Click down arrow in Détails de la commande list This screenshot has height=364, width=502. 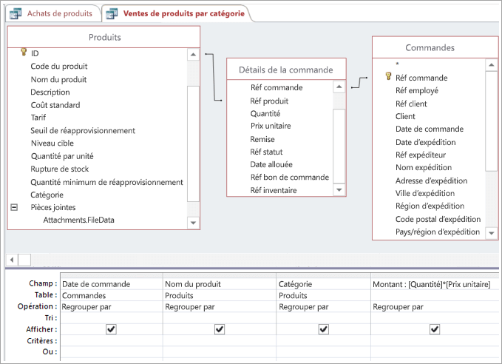tap(339, 190)
